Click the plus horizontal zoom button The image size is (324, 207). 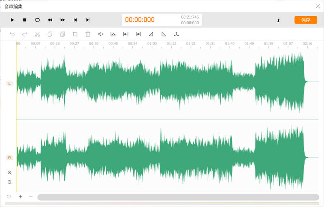pyautogui.click(x=20, y=197)
